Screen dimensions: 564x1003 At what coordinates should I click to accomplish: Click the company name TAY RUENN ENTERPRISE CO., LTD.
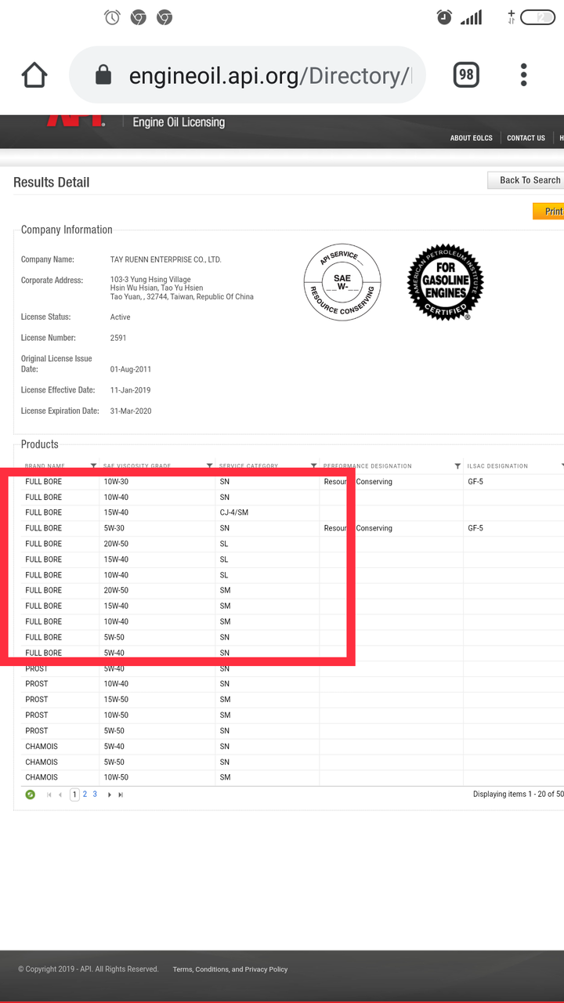(166, 259)
